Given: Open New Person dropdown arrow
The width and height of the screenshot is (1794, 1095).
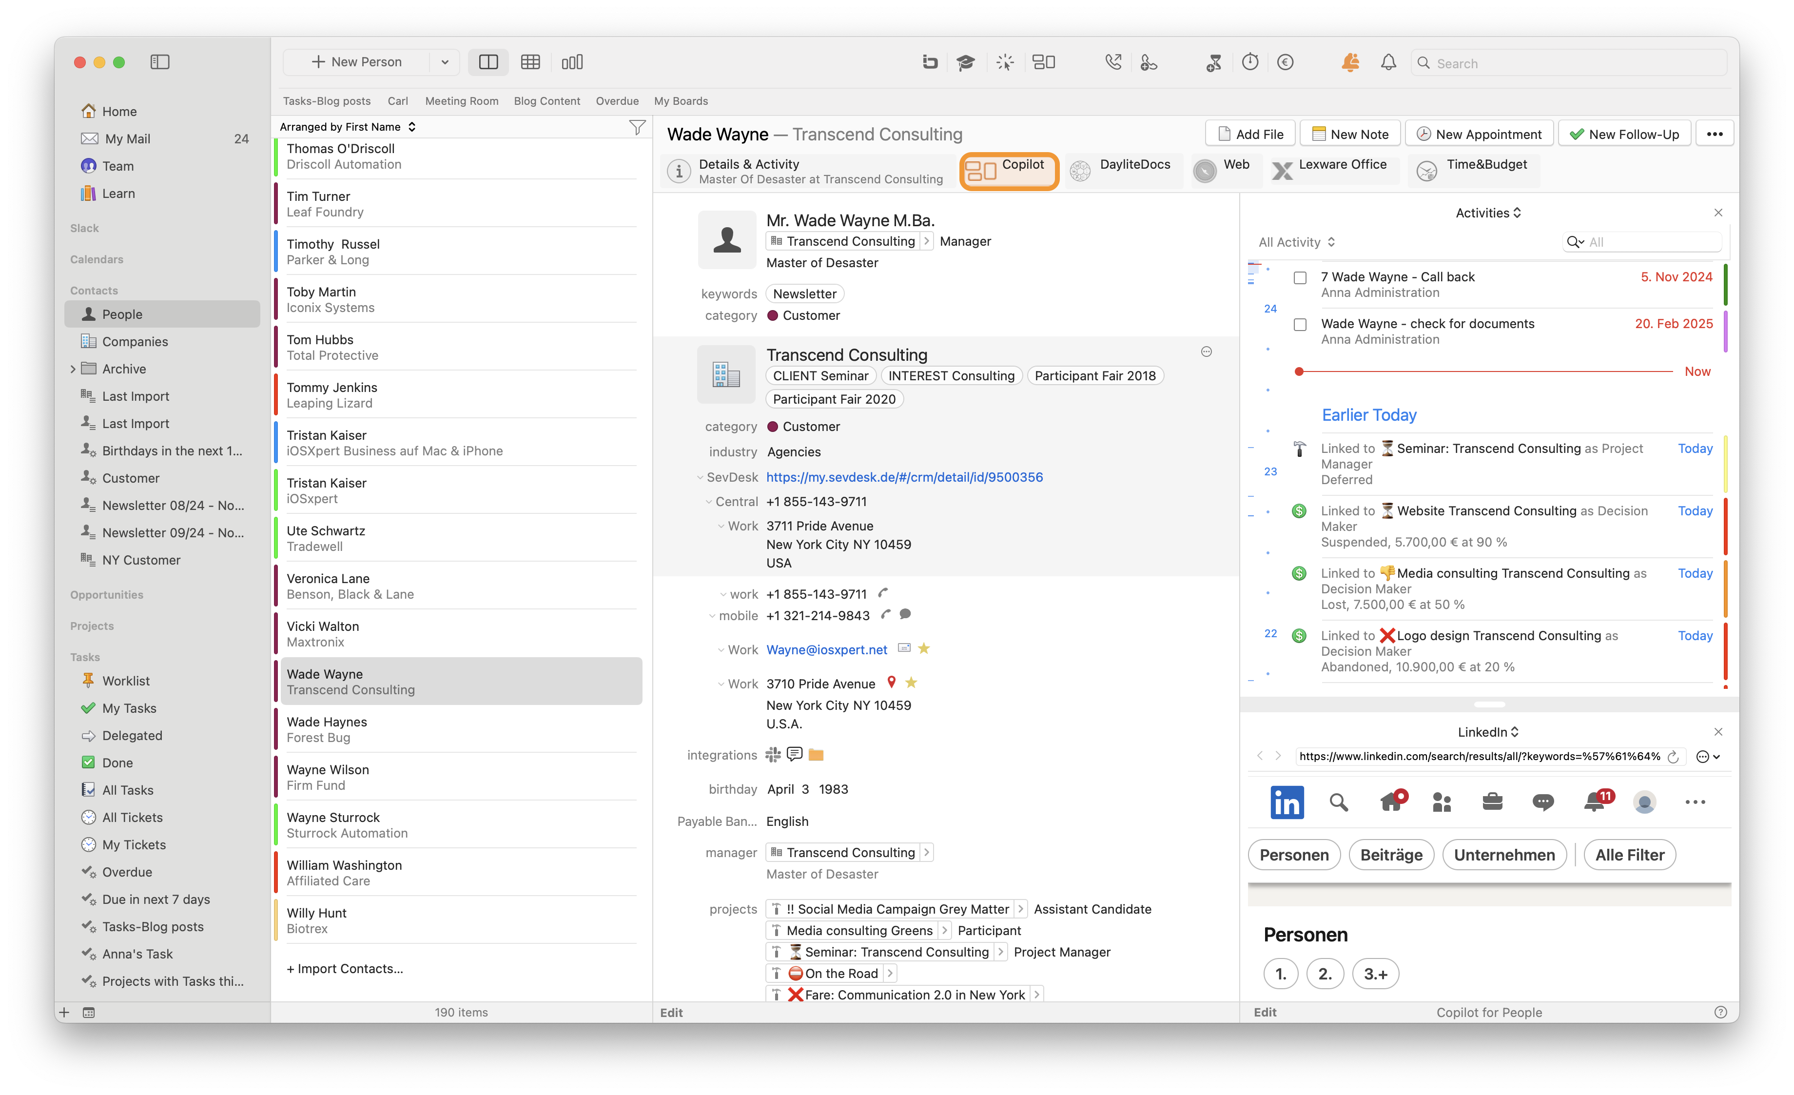Looking at the screenshot, I should [x=445, y=62].
